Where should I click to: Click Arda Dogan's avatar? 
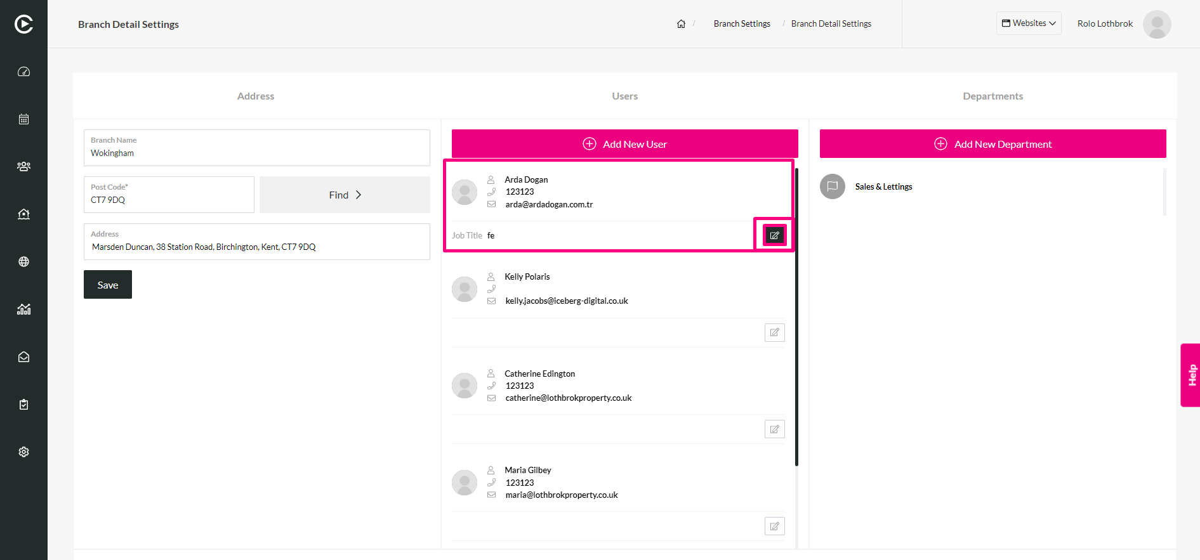[x=465, y=192]
